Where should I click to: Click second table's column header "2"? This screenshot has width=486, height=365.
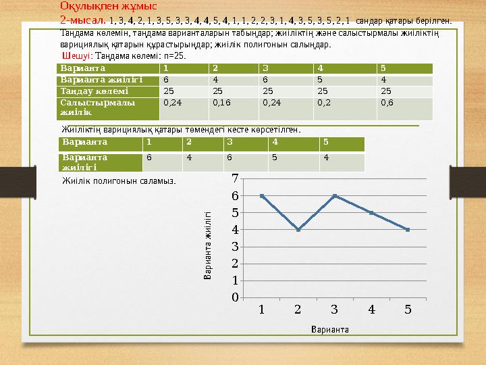(203, 144)
